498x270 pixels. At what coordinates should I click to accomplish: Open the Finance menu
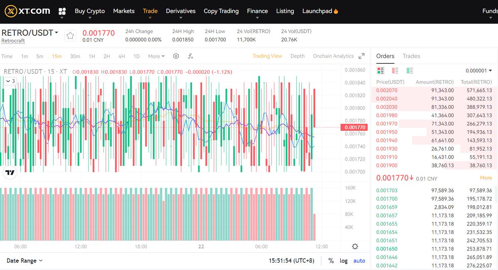point(257,11)
